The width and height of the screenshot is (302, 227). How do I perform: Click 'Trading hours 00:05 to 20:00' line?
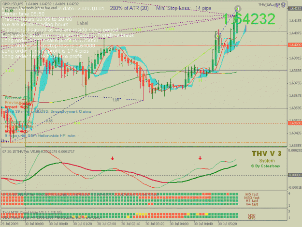pyautogui.click(x=37, y=19)
